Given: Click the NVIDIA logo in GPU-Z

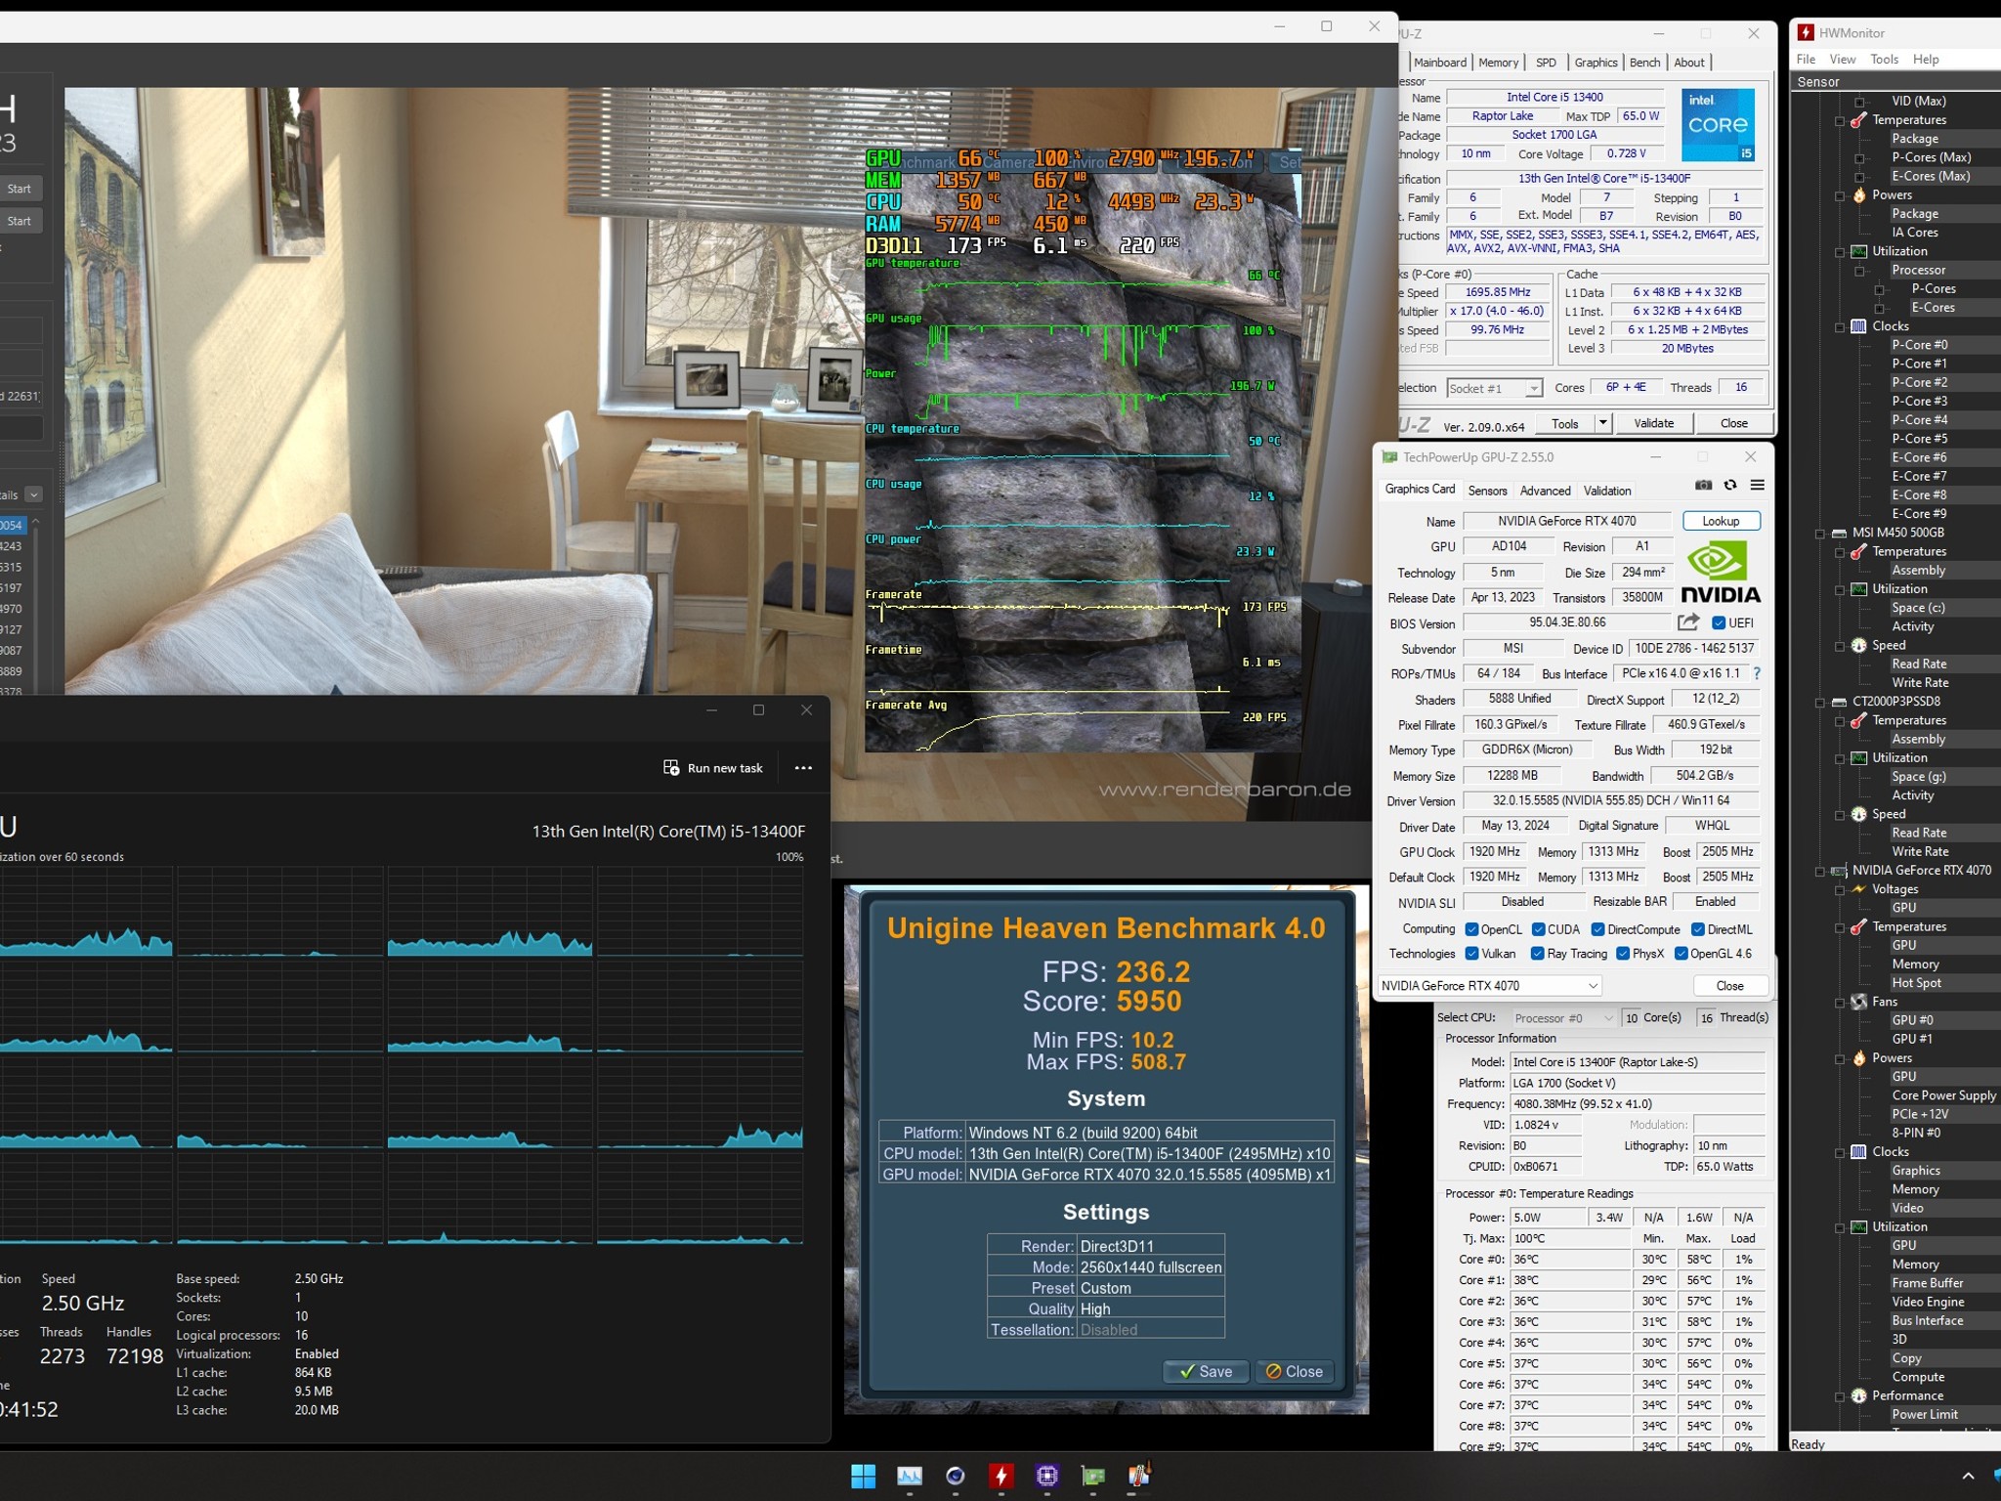Looking at the screenshot, I should [1720, 573].
